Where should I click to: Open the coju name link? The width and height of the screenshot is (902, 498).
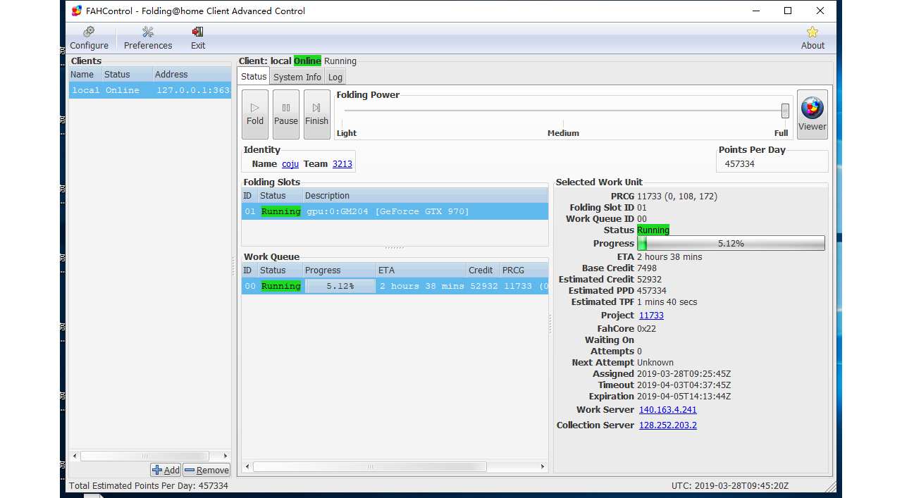tap(290, 164)
